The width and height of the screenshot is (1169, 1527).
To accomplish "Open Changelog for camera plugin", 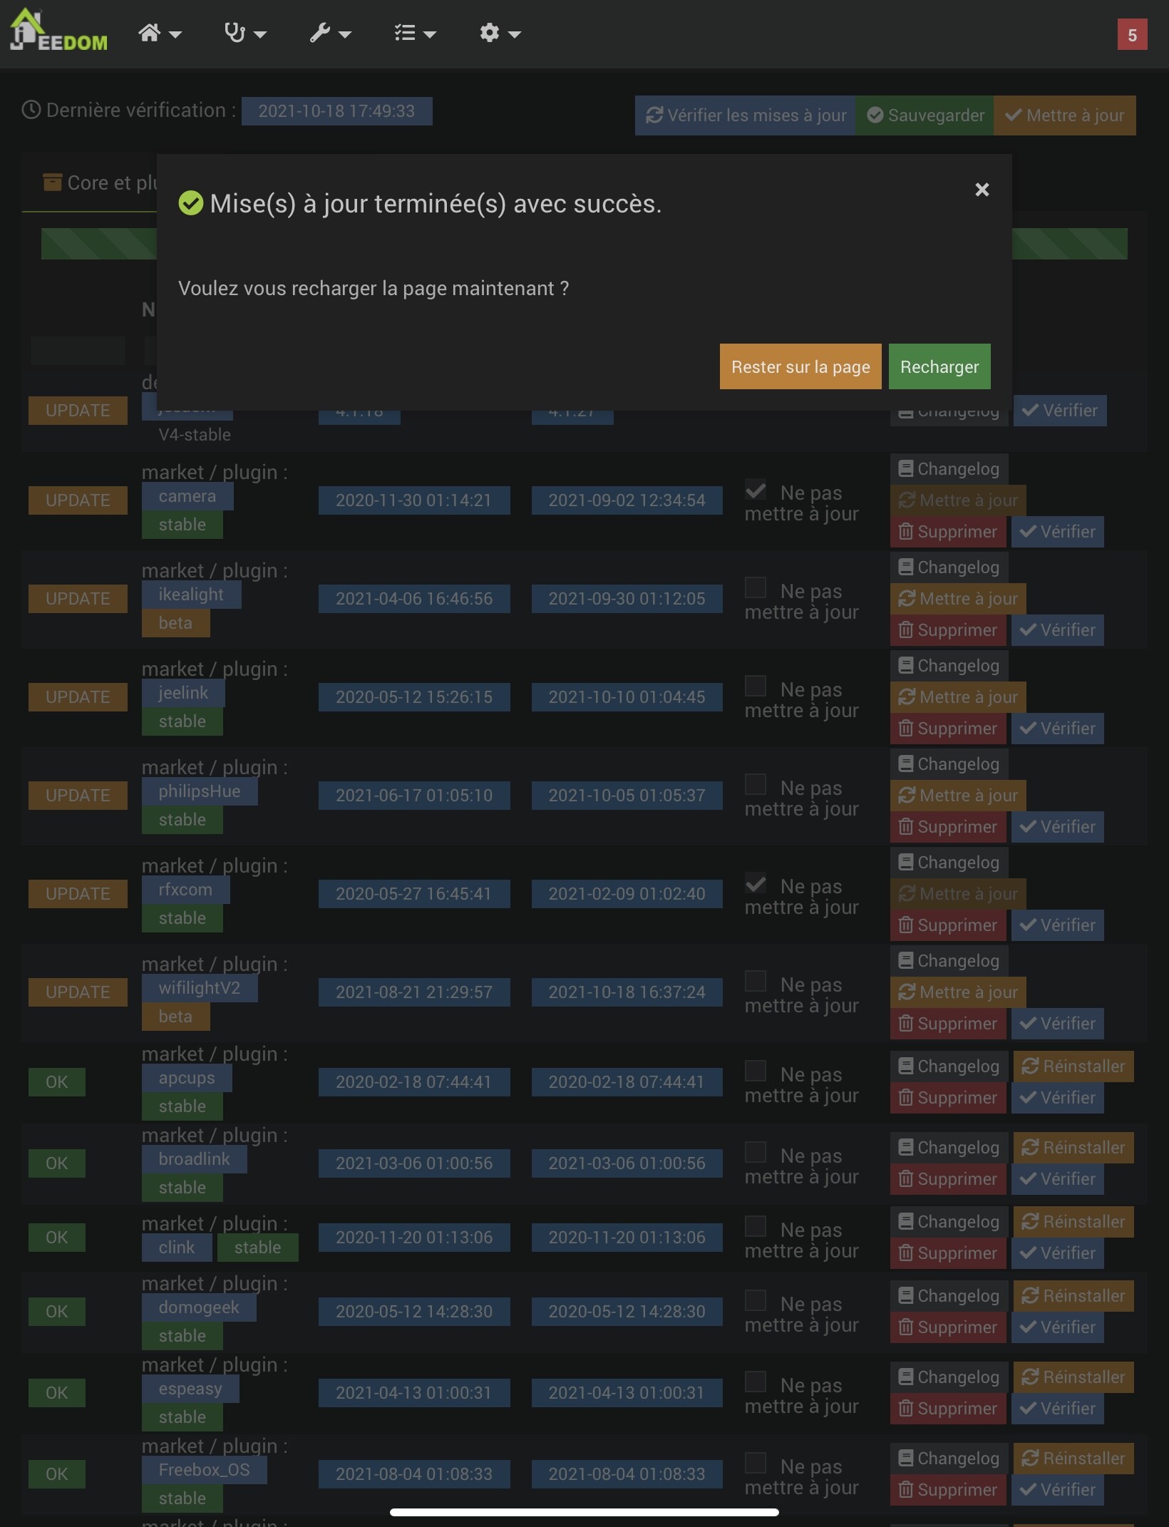I will pos(949,469).
